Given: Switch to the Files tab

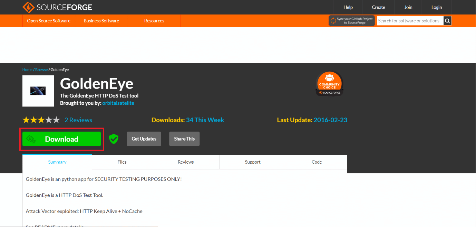Looking at the screenshot, I should click(122, 162).
